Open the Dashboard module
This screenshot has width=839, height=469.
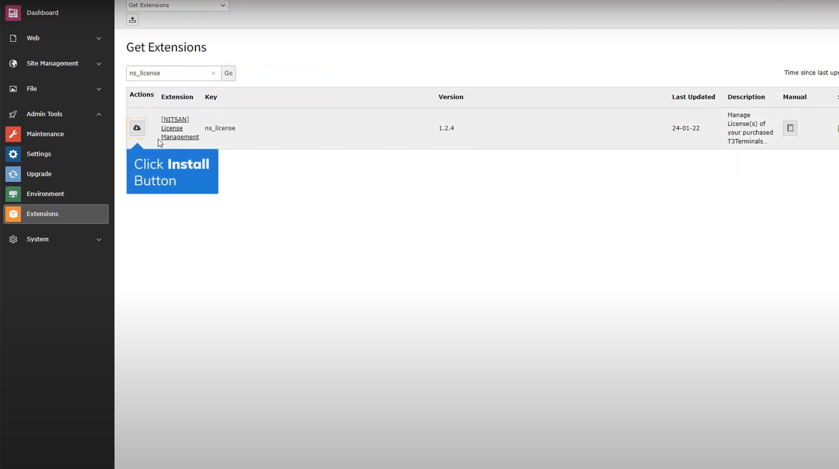[x=42, y=13]
